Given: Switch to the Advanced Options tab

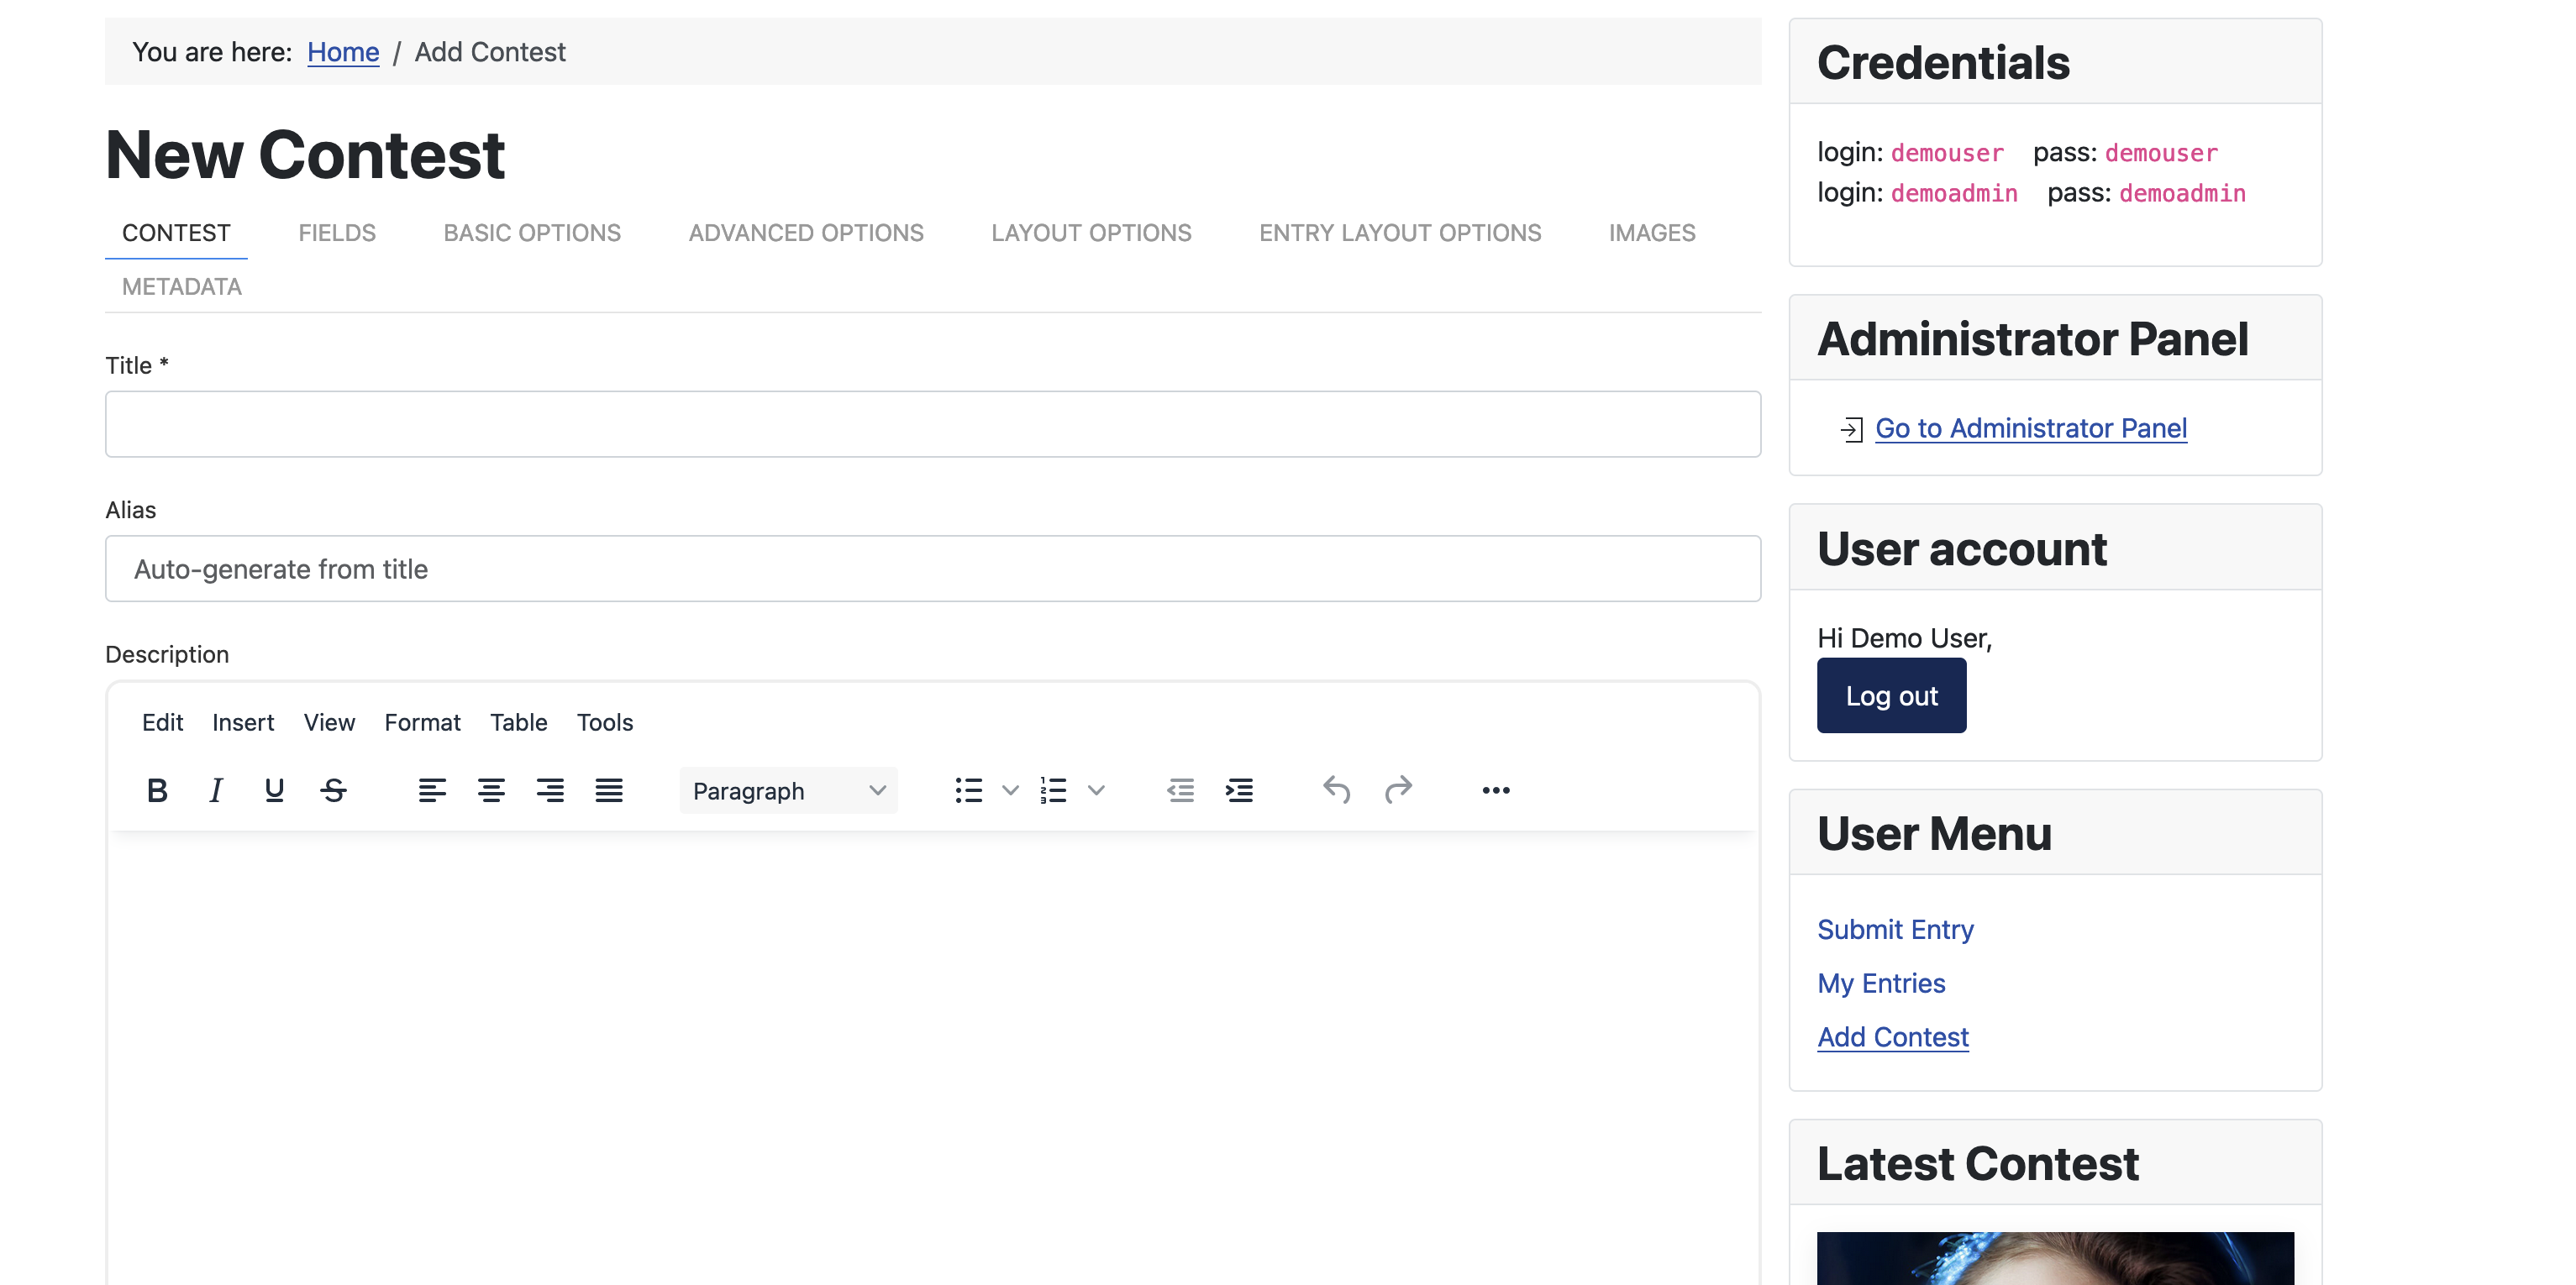Looking at the screenshot, I should coord(806,233).
